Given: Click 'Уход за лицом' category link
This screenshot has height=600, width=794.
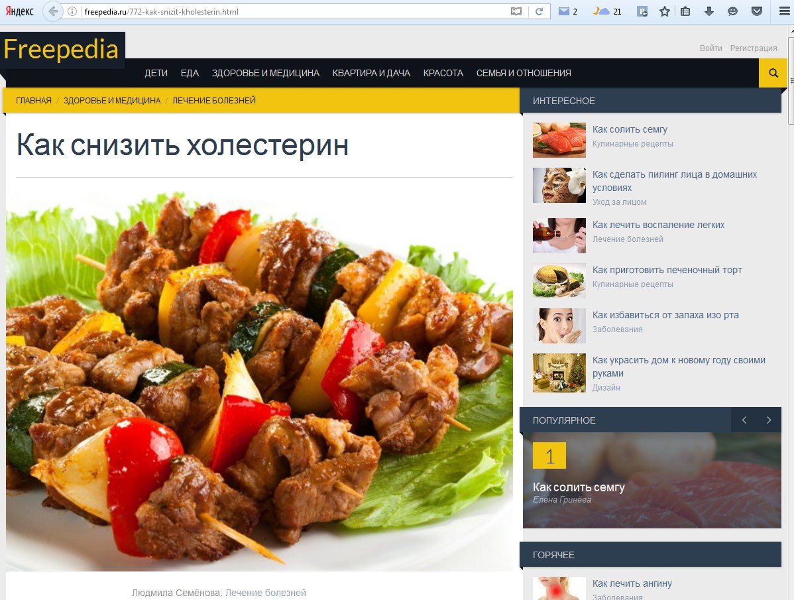Looking at the screenshot, I should (x=619, y=202).
